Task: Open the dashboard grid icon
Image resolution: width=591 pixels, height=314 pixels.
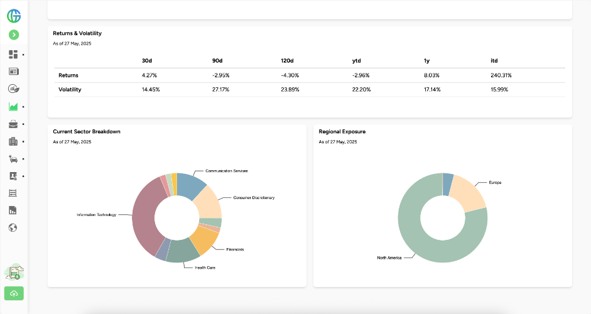Action: pos(13,55)
